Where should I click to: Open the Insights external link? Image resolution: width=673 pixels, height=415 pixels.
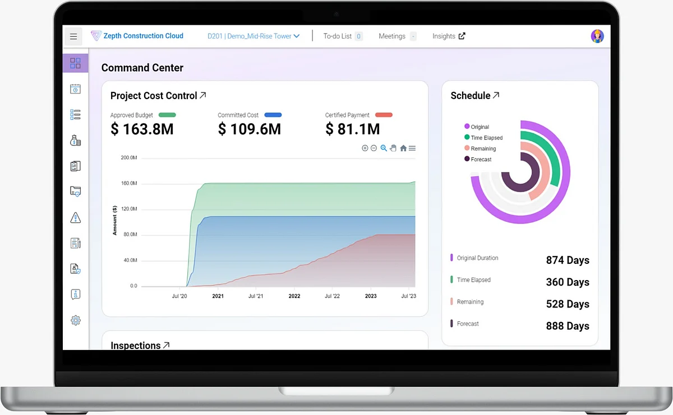(x=449, y=36)
